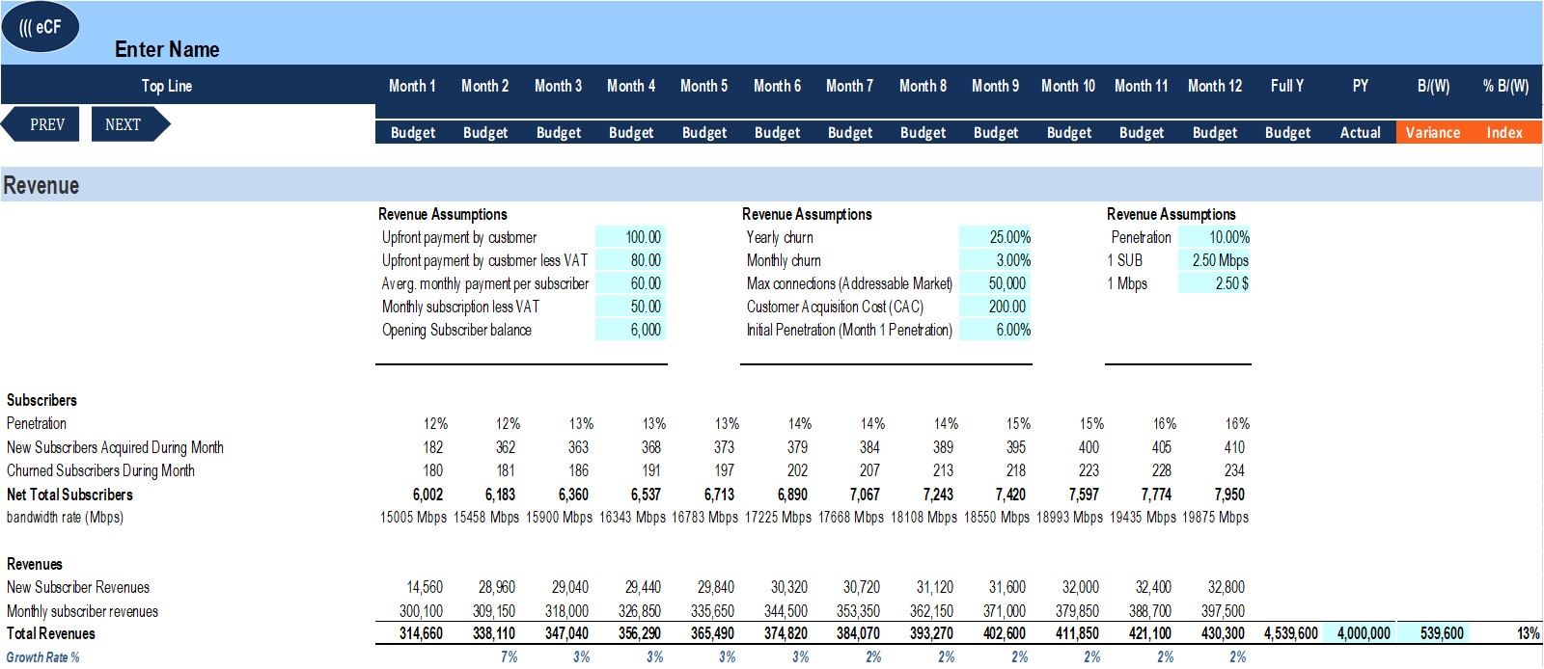Viewport: 1544px width, 669px height.
Task: Select the Month 12 column header
Action: pyautogui.click(x=1215, y=86)
